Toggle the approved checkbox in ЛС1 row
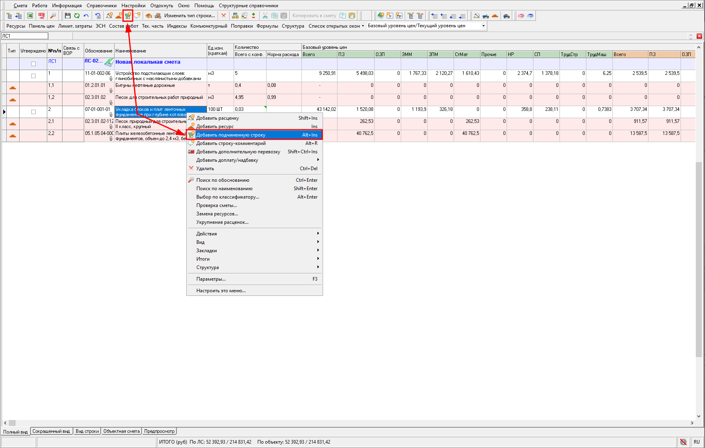Viewport: 705px width, 448px height. point(33,64)
